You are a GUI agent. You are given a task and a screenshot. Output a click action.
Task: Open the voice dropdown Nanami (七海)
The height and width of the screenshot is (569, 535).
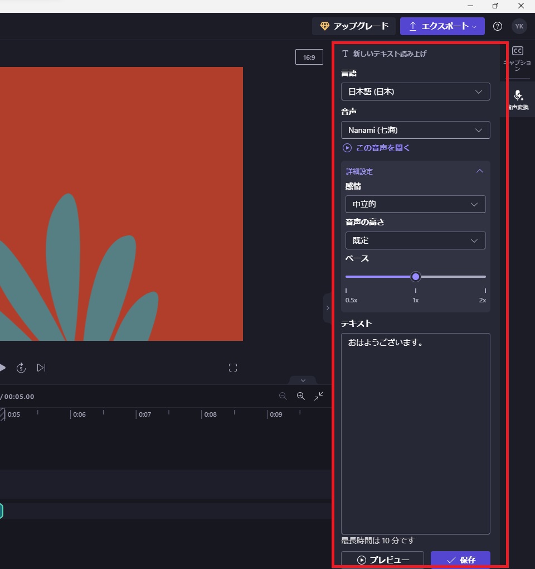coord(415,130)
